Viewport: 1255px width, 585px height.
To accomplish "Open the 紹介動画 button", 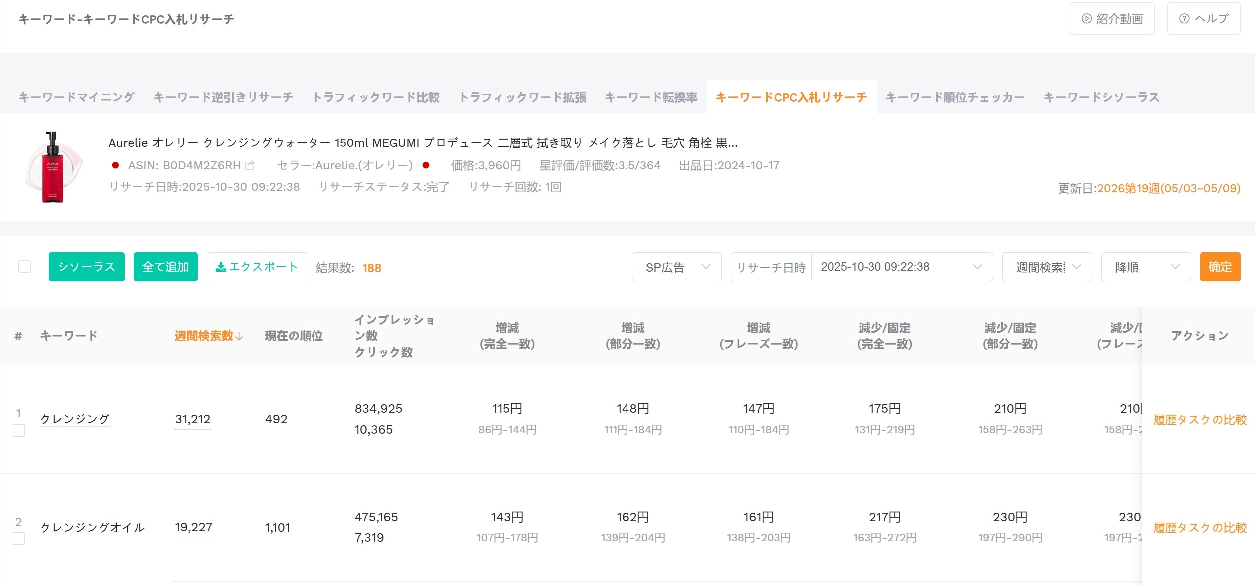I will [x=1112, y=19].
